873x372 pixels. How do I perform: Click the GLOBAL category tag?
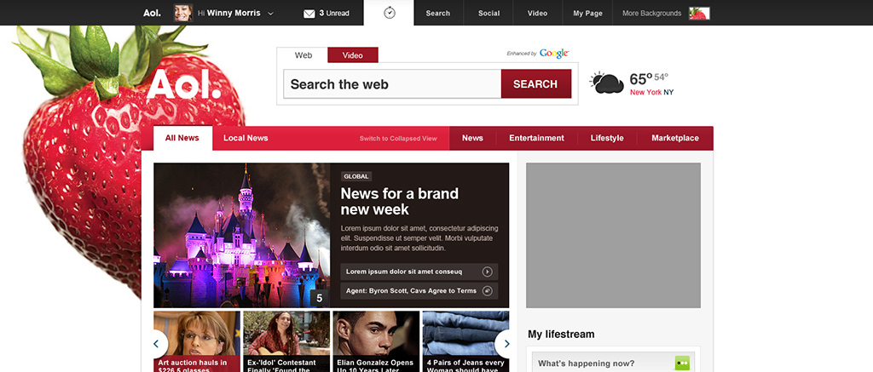point(356,176)
